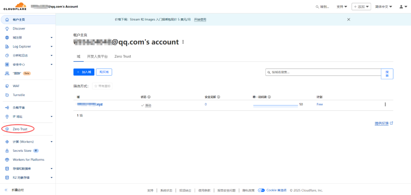Open the user profile icon menu
411x195 pixels.
[x=403, y=7]
